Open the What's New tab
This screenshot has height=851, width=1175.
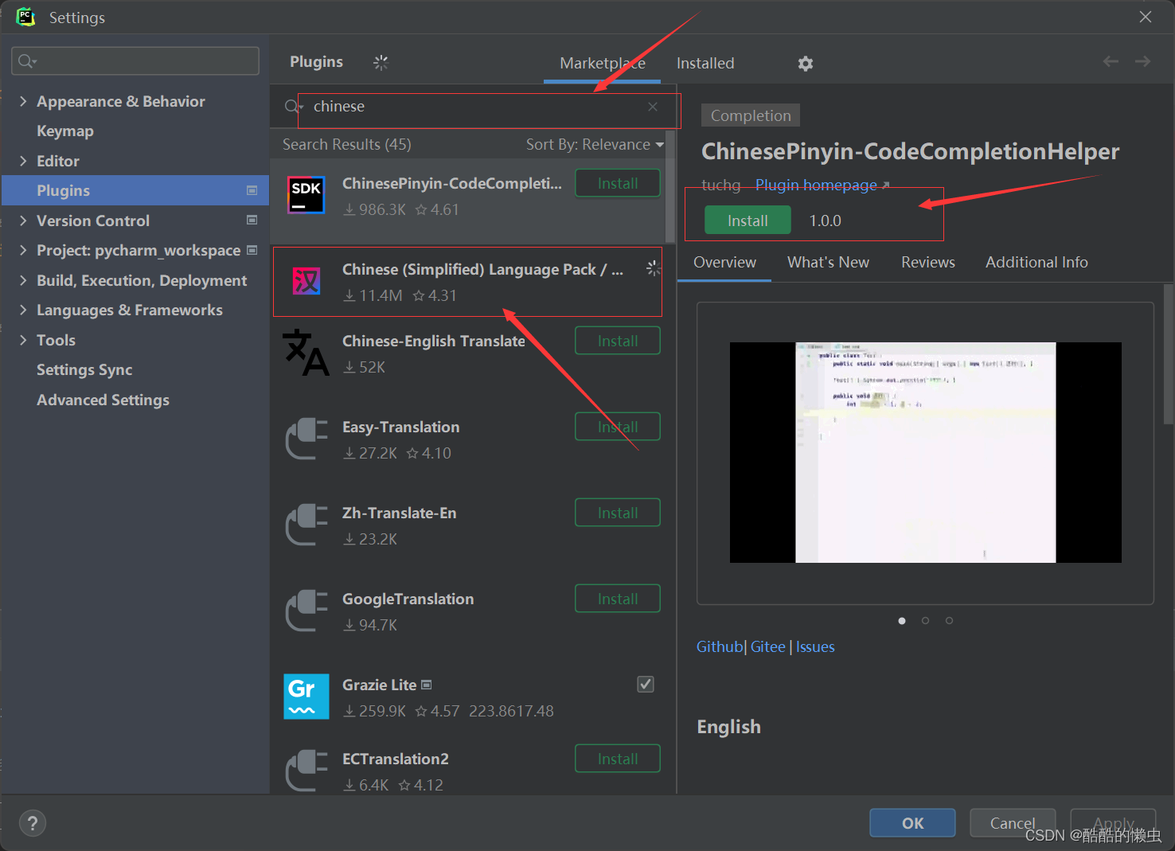(x=827, y=262)
